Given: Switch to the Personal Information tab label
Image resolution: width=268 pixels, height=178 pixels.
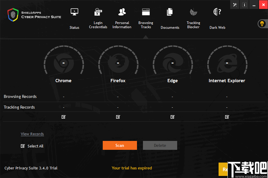Looking at the screenshot, I should [x=122, y=25].
